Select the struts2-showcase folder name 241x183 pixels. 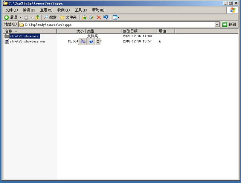(24, 36)
